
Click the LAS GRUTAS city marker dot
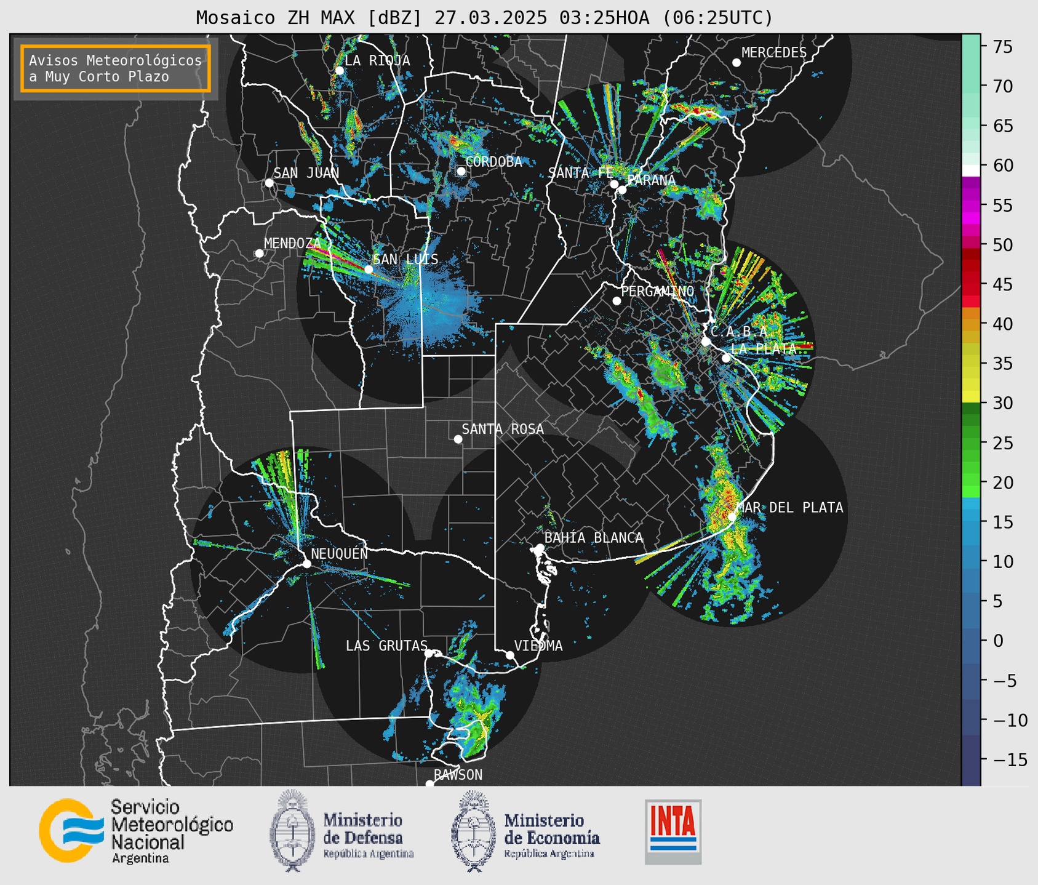pyautogui.click(x=429, y=653)
